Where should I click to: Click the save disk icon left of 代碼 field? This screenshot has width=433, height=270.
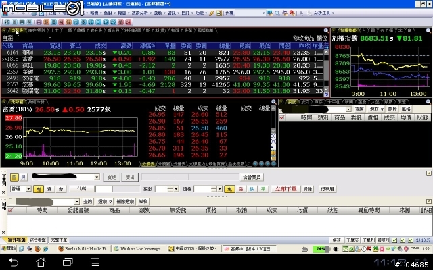click(219, 13)
